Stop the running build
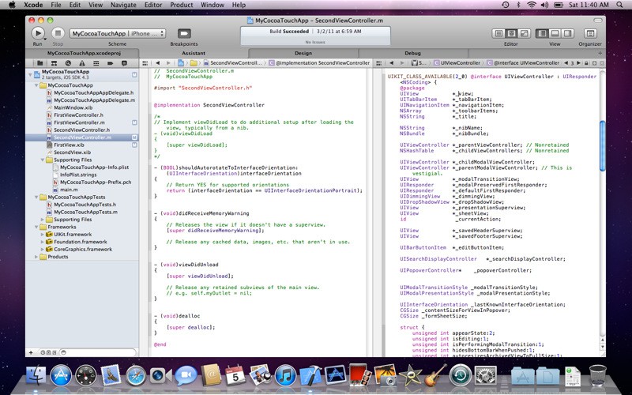 [58, 33]
